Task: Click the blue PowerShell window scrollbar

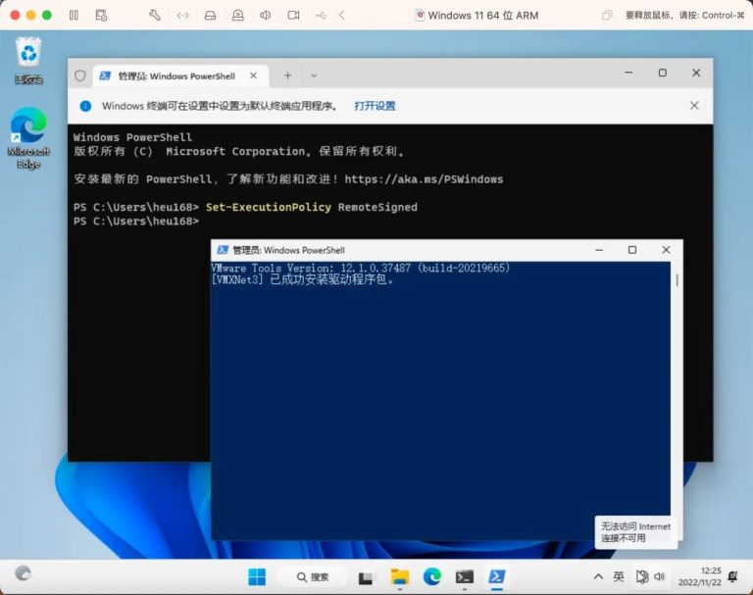Action: [677, 280]
